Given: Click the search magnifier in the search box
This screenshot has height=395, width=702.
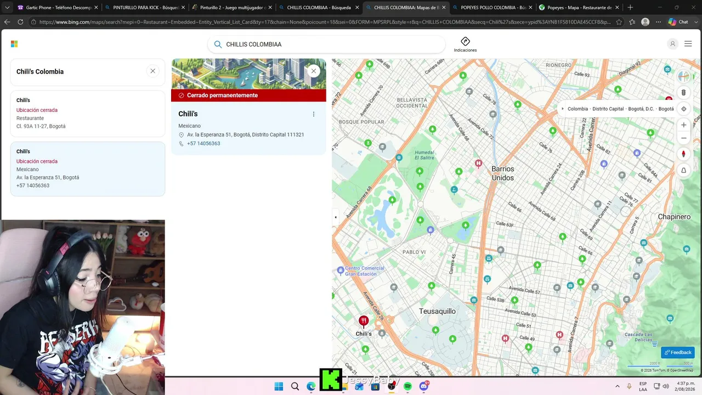Looking at the screenshot, I should click(218, 44).
